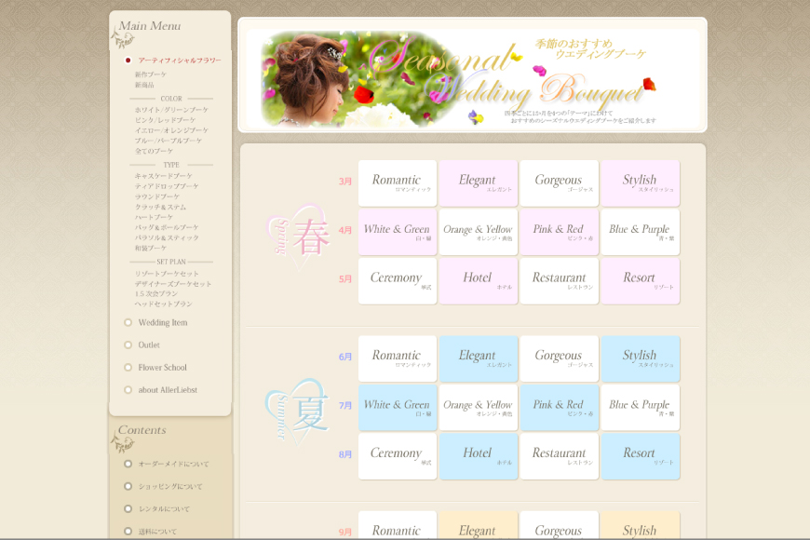View the リゾートブーケセット set plan
The width and height of the screenshot is (810, 540).
pos(167,274)
